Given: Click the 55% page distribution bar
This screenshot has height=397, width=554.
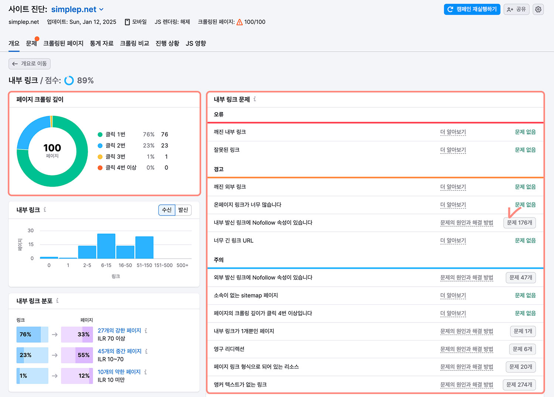Looking at the screenshot, I should coord(77,355).
